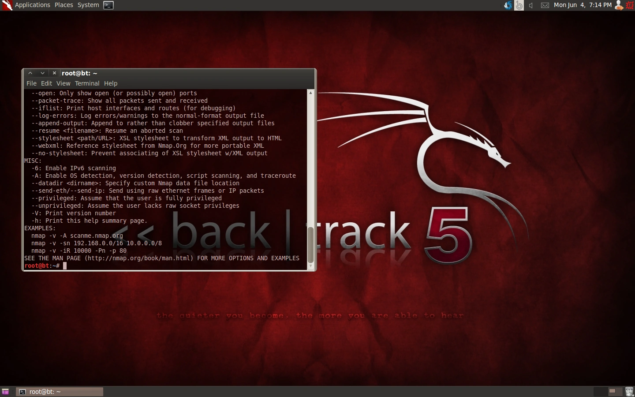Click the BackTrack dragon logo icon
Image resolution: width=635 pixels, height=397 pixels.
click(7, 5)
